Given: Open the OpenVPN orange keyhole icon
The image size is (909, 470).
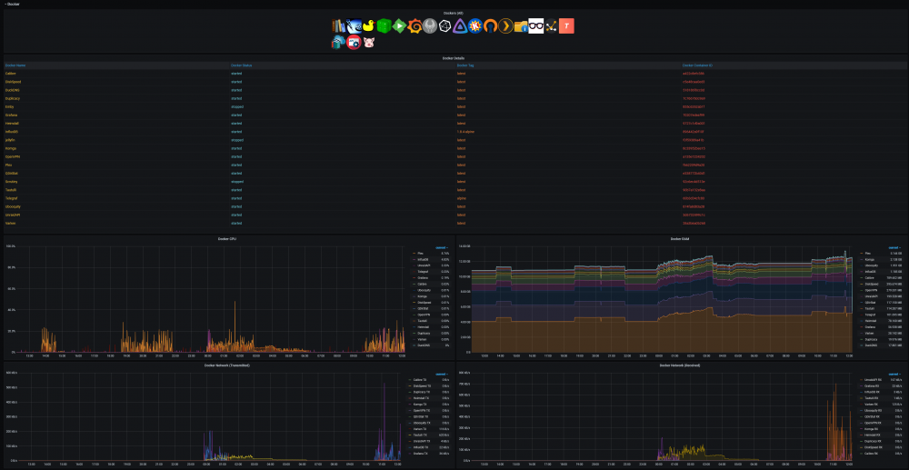Looking at the screenshot, I should pos(491,25).
